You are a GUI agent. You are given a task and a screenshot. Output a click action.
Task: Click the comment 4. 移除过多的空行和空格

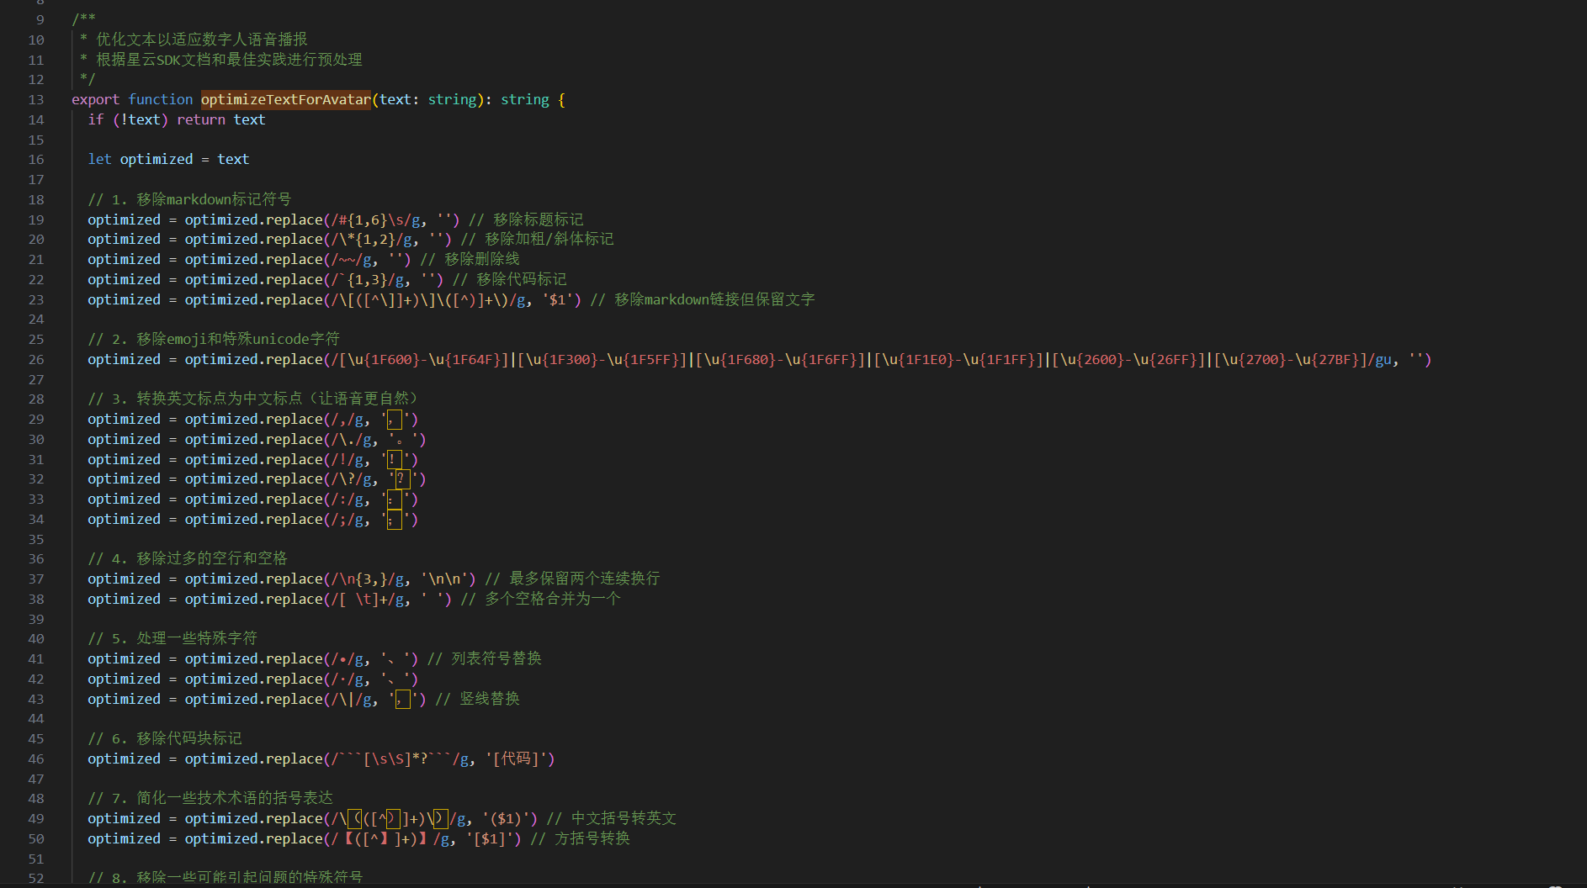tap(188, 558)
